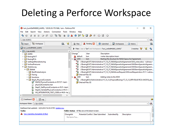Collapse changelist 2309 in the Pending list

pyautogui.click(x=72, y=77)
